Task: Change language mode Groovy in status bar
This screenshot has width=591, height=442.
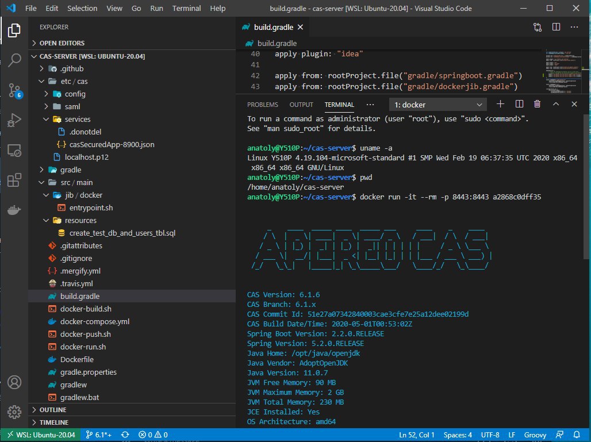Action: pyautogui.click(x=535, y=435)
